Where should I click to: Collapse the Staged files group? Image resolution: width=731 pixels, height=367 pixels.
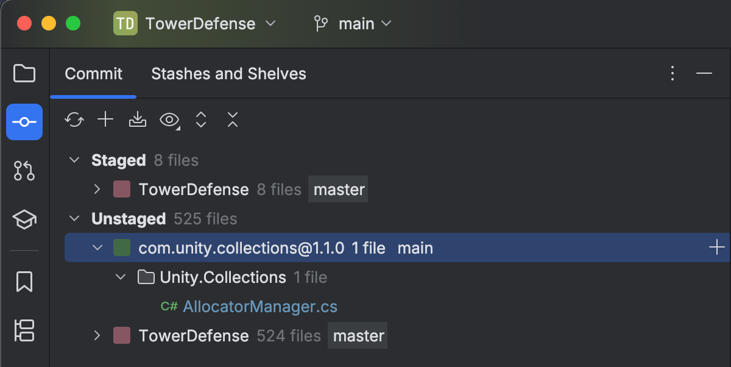coord(74,160)
